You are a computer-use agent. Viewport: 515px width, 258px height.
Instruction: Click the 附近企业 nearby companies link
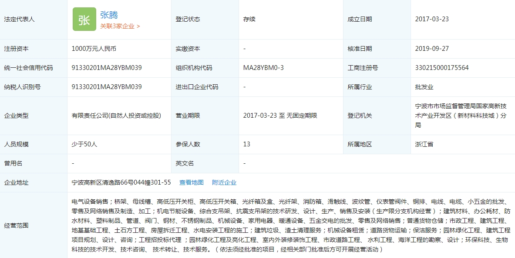(x=224, y=182)
